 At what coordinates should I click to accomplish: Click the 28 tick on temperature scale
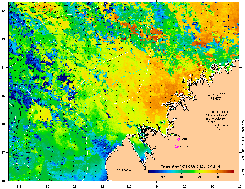[181, 177]
